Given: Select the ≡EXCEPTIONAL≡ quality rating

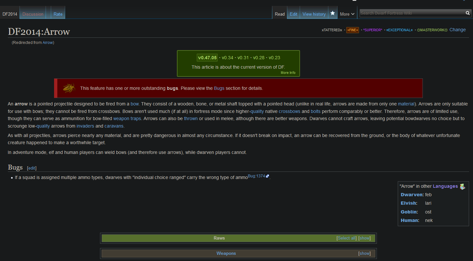Looking at the screenshot, I should (399, 30).
